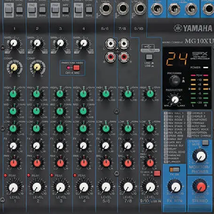The image size is (214, 214).
Task: Click the yellow COMP knob on channel 2
Action: [37, 67]
